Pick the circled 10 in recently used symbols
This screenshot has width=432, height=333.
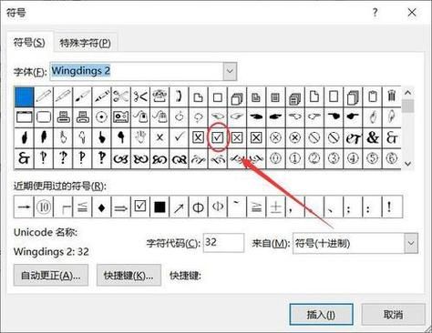point(44,207)
